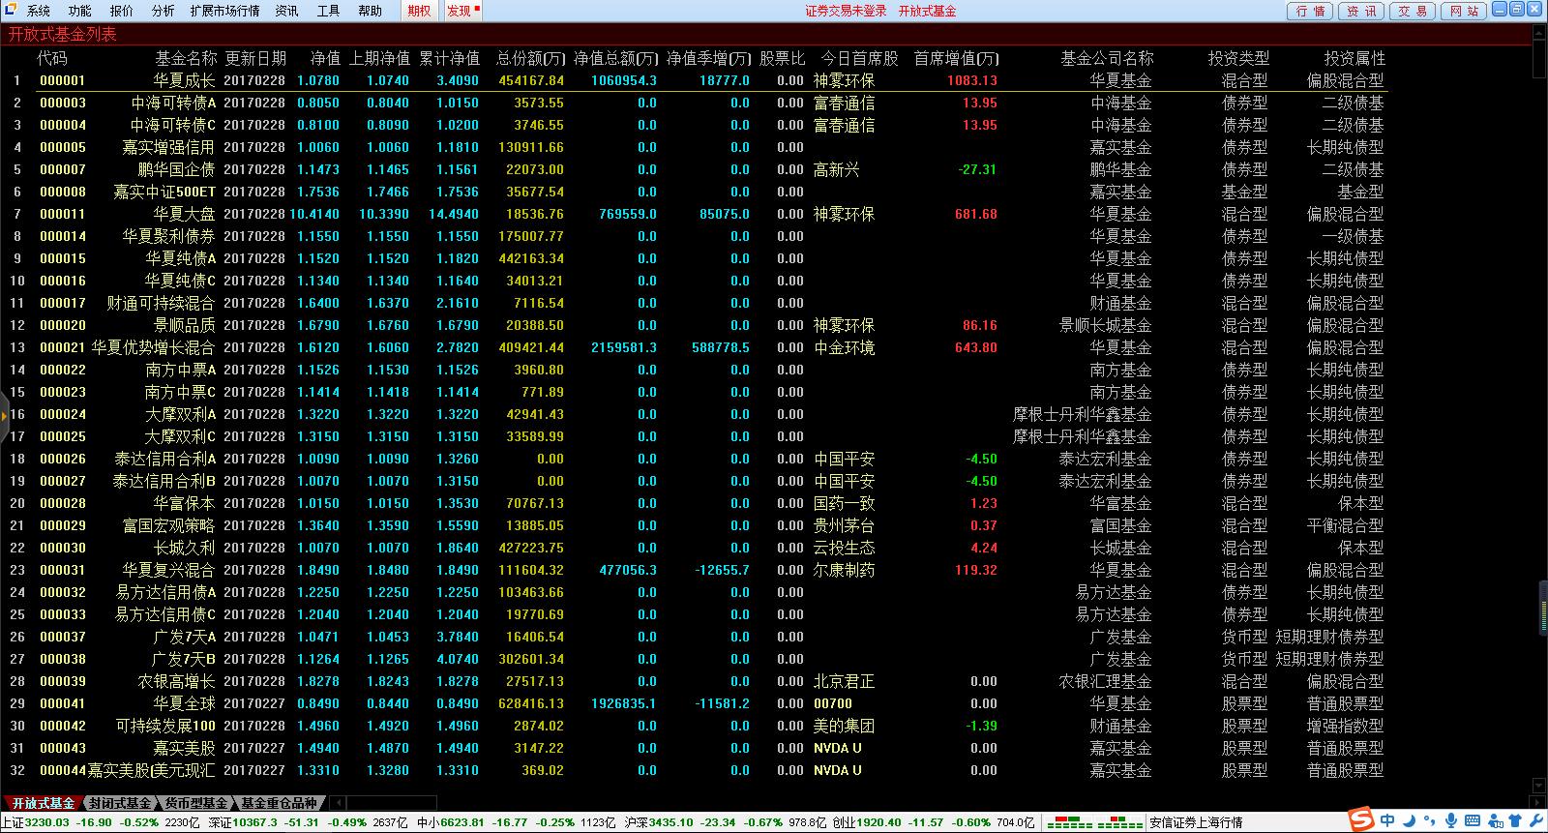Click the scroll right arrow at bottom-right corner

pos(1539,802)
